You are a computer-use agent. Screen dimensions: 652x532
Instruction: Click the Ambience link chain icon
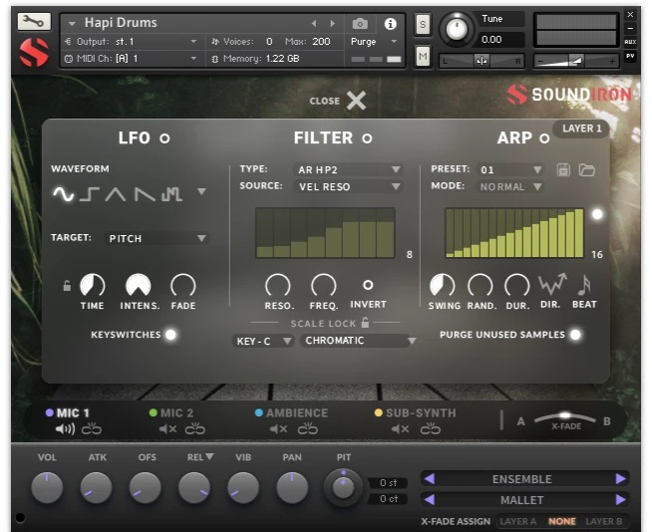(308, 428)
